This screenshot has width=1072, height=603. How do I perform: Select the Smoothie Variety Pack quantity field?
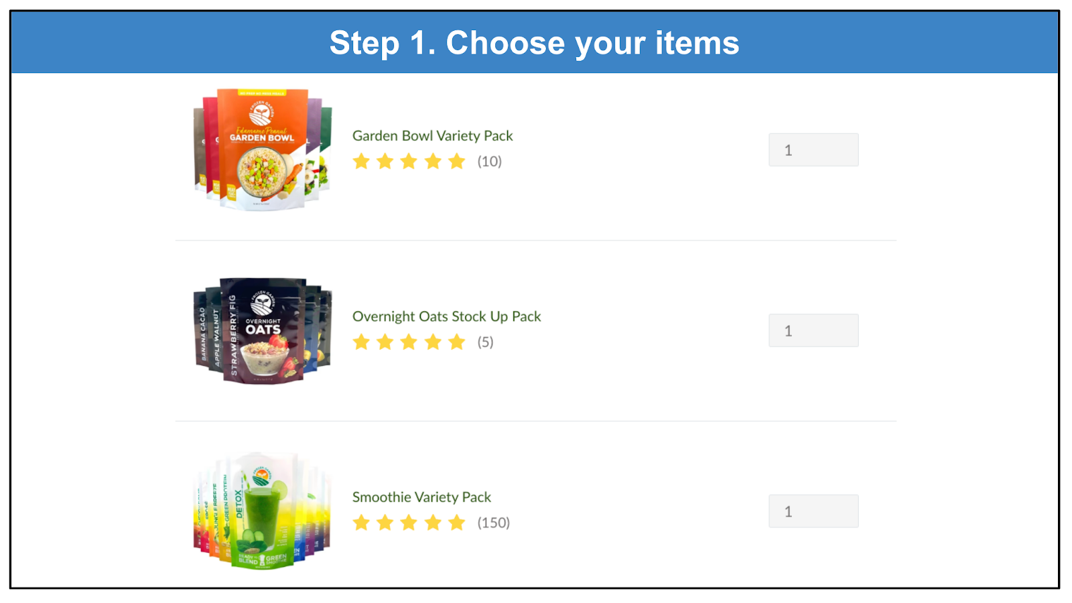(x=813, y=511)
